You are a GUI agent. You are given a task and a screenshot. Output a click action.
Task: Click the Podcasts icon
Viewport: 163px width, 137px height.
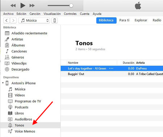[x=10, y=107]
